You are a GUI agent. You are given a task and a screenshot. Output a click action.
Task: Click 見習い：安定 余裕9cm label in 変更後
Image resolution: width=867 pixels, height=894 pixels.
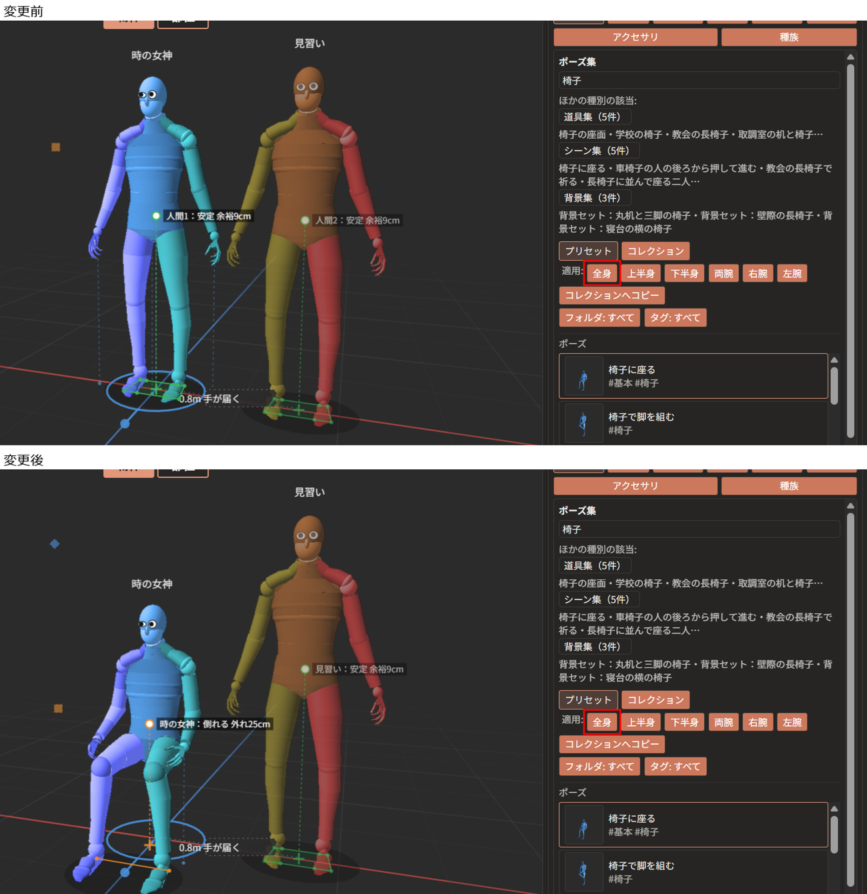pyautogui.click(x=359, y=669)
